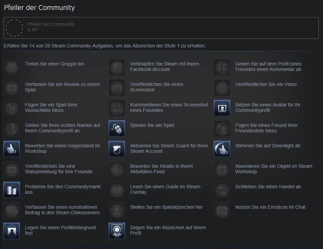
Task: Click the '0 XP' badge value
Action: click(33, 30)
